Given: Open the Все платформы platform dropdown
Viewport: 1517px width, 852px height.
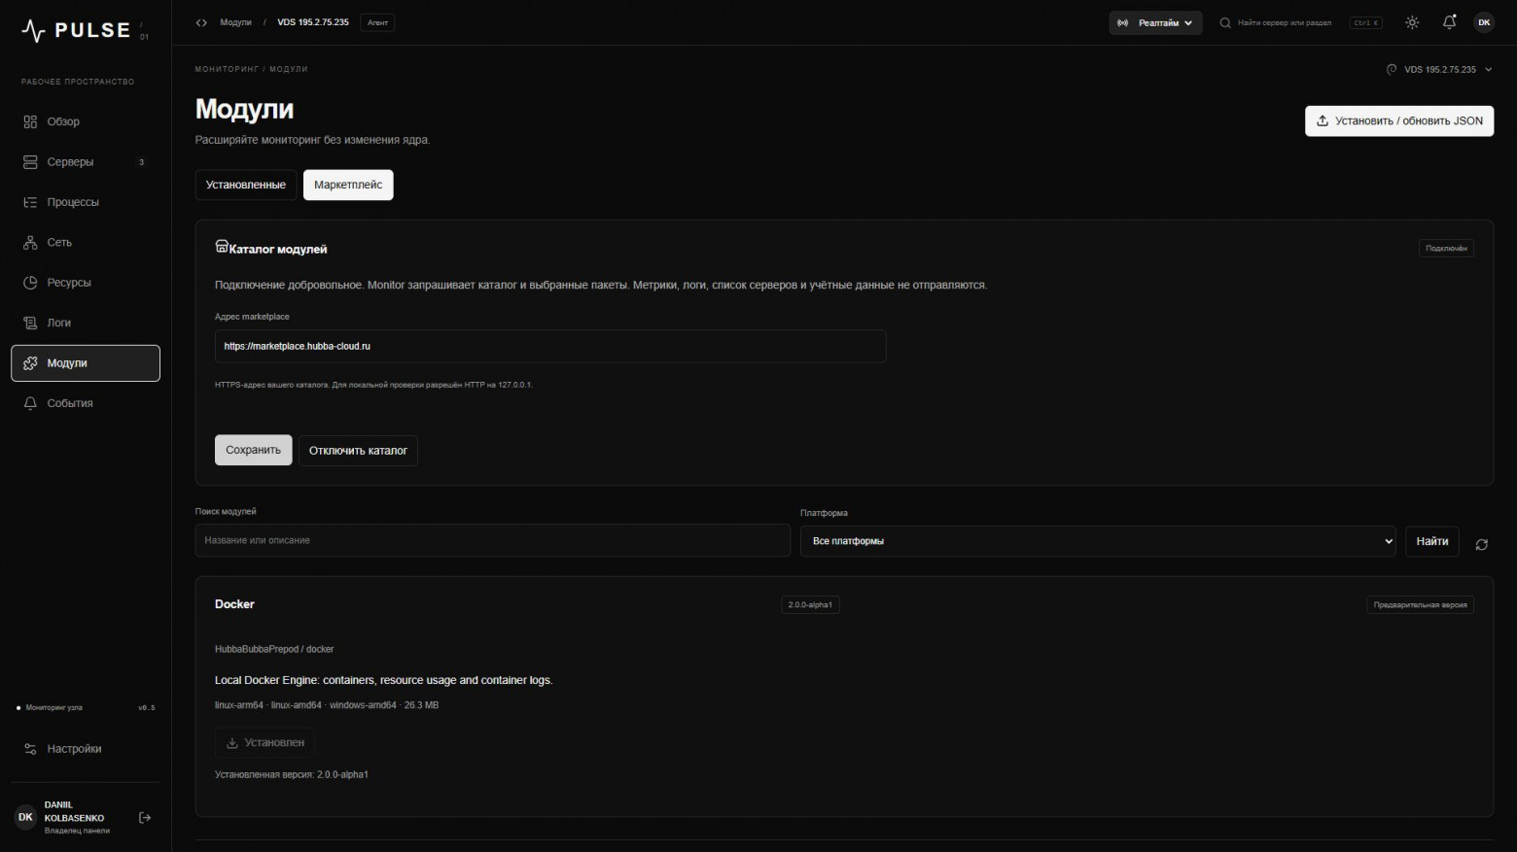Looking at the screenshot, I should (x=1098, y=541).
